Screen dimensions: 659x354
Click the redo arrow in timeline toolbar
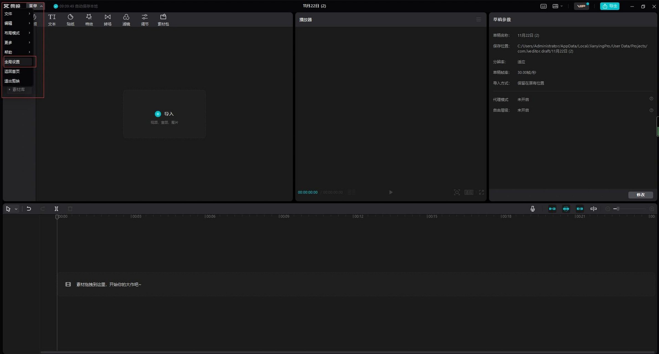point(42,209)
